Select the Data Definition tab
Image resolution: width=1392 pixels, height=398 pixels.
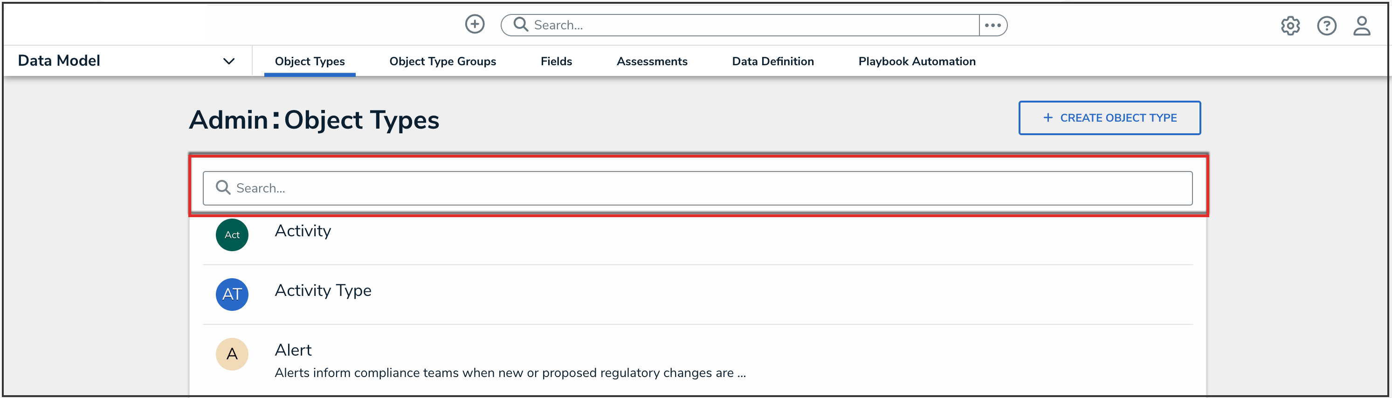[773, 62]
